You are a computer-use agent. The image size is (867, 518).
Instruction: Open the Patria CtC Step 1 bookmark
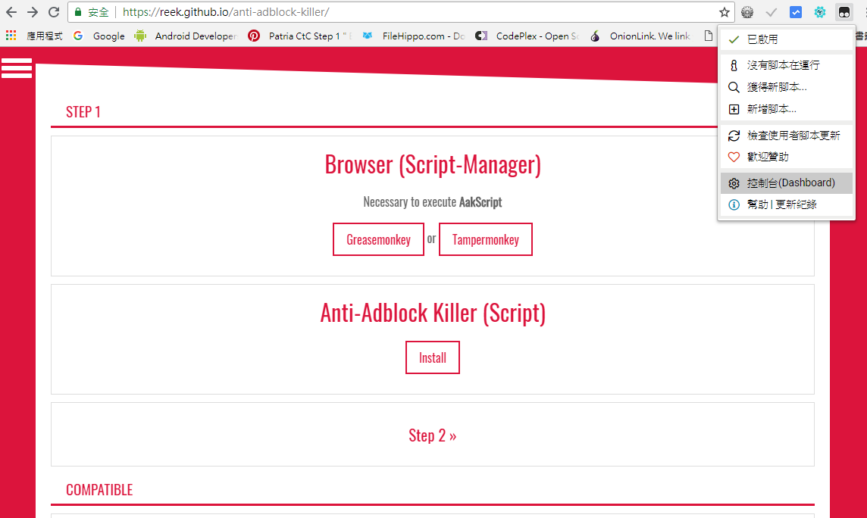(300, 36)
